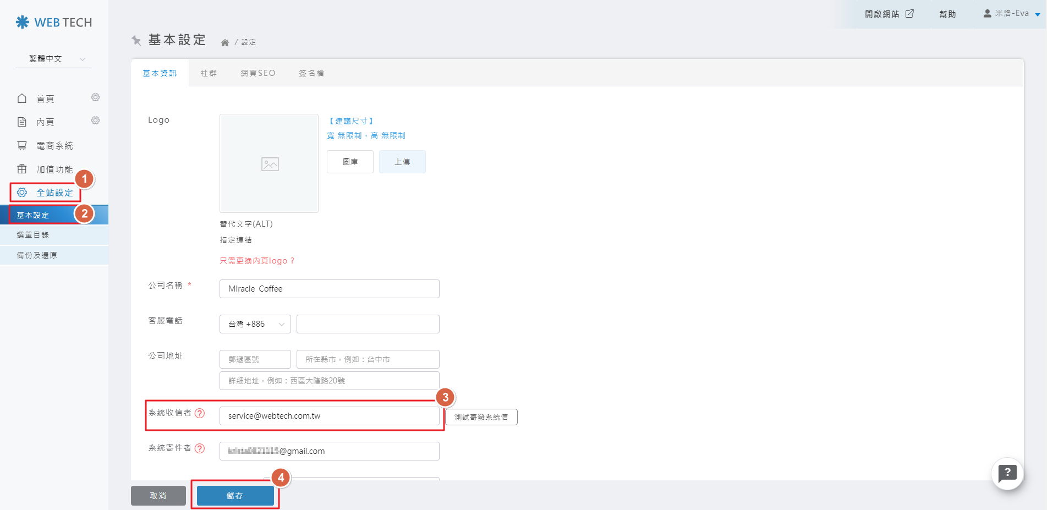Click the Logo image placeholder thumbnail
Image resolution: width=1047 pixels, height=510 pixels.
pos(269,163)
